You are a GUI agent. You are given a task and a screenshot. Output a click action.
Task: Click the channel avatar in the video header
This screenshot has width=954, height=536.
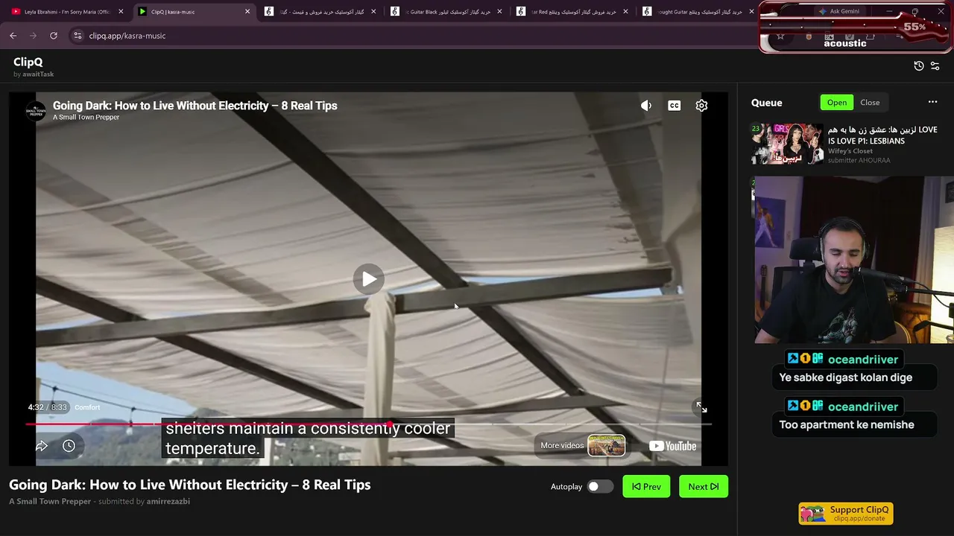36,110
